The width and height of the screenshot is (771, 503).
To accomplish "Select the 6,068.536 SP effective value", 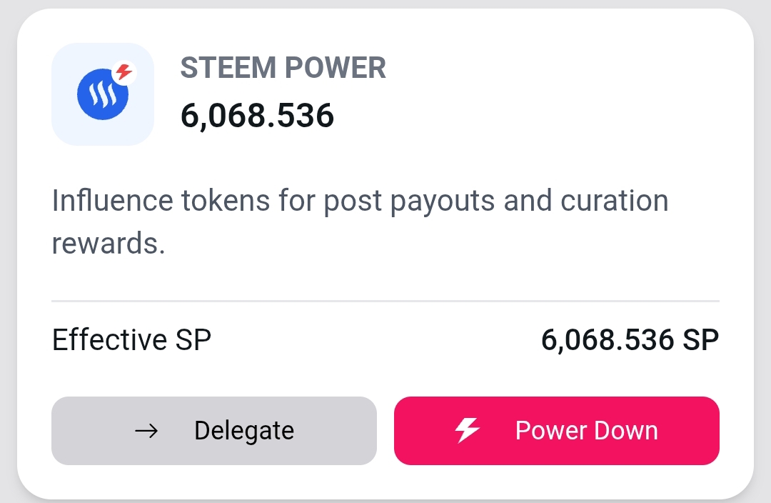I will (630, 340).
